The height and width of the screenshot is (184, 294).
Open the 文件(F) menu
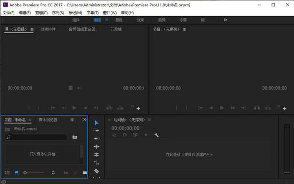point(8,13)
